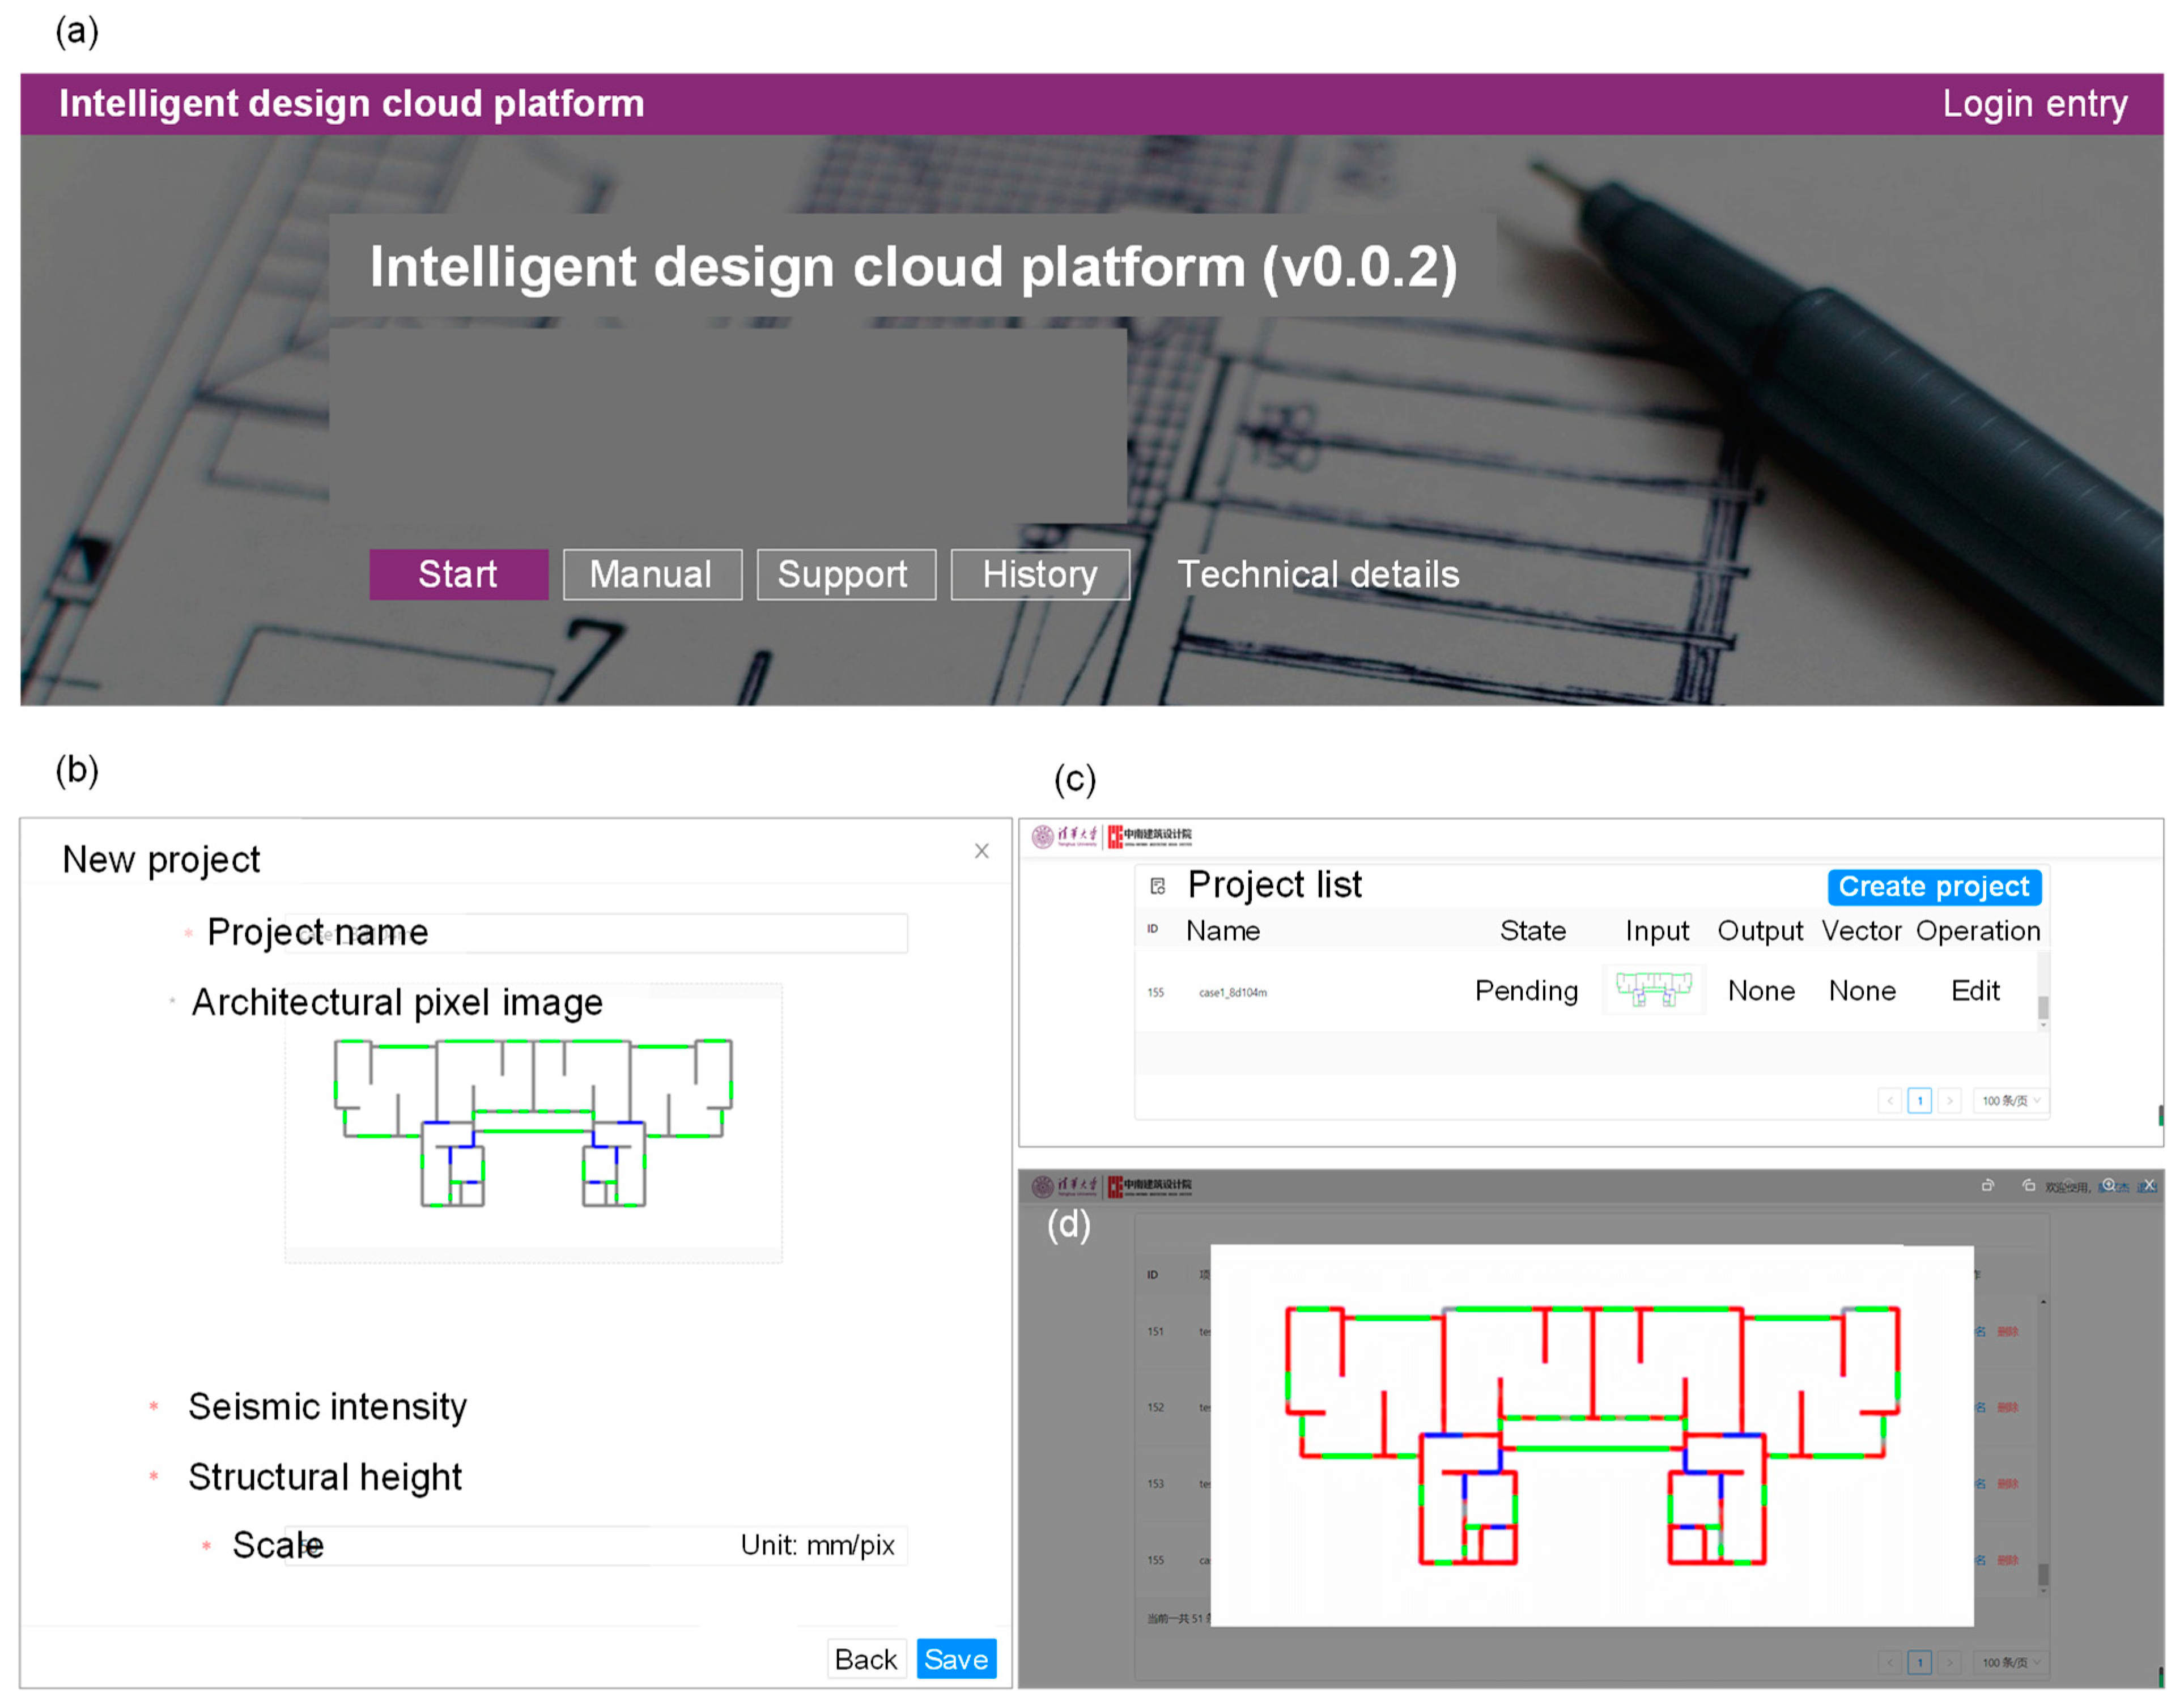Expand the 100 per page dropdown in project list
This screenshot has height=1706, width=2184.
tap(2011, 1101)
